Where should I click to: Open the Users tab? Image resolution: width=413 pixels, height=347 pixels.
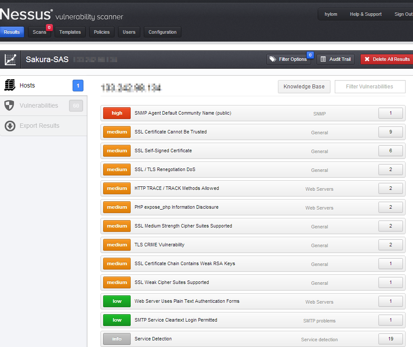pyautogui.click(x=129, y=32)
